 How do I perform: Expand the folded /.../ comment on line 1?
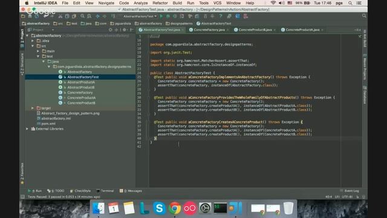click(x=155, y=36)
